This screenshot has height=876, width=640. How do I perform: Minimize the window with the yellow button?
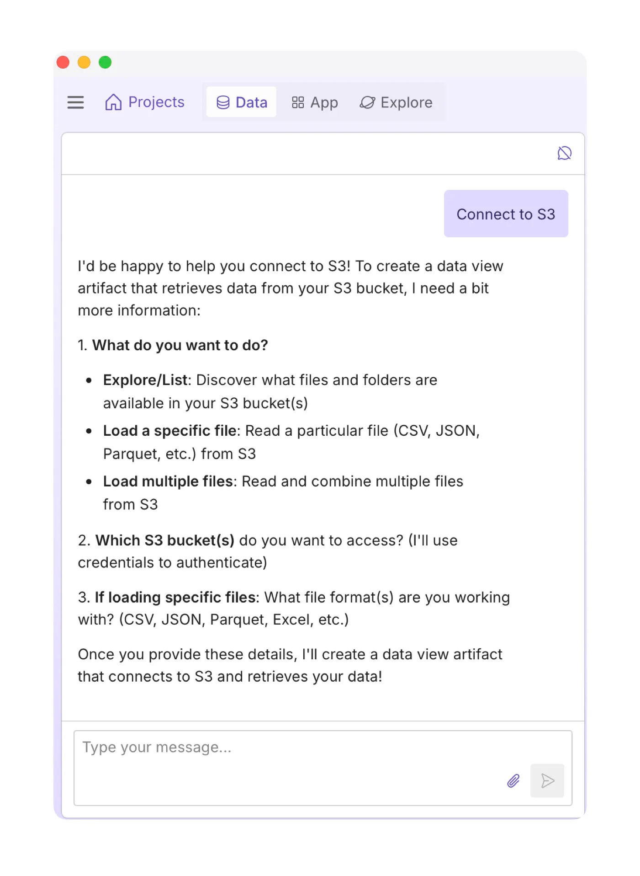tap(84, 62)
